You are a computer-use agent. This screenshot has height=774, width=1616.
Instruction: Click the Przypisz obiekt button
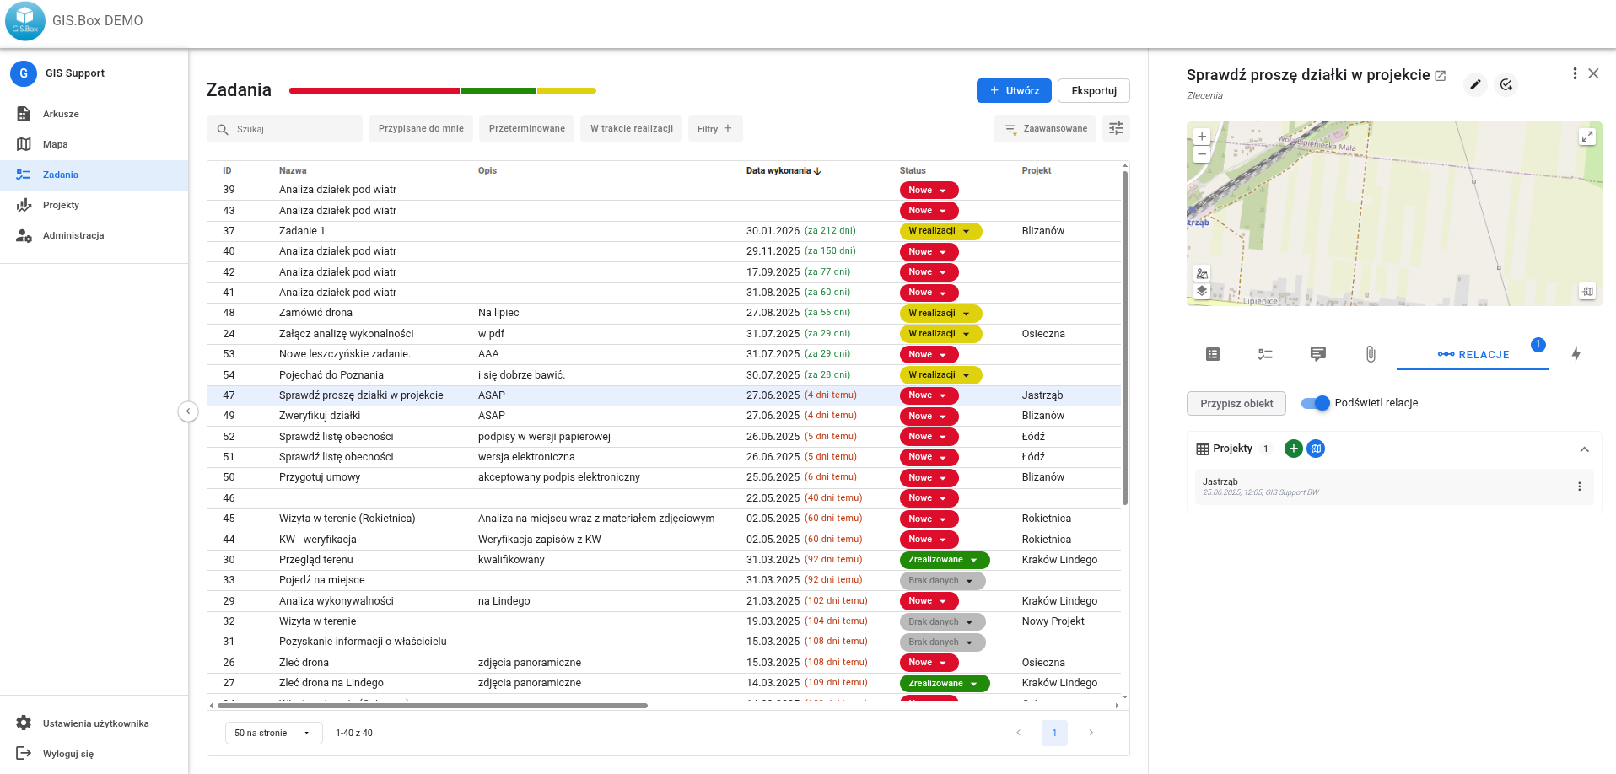[1236, 403]
